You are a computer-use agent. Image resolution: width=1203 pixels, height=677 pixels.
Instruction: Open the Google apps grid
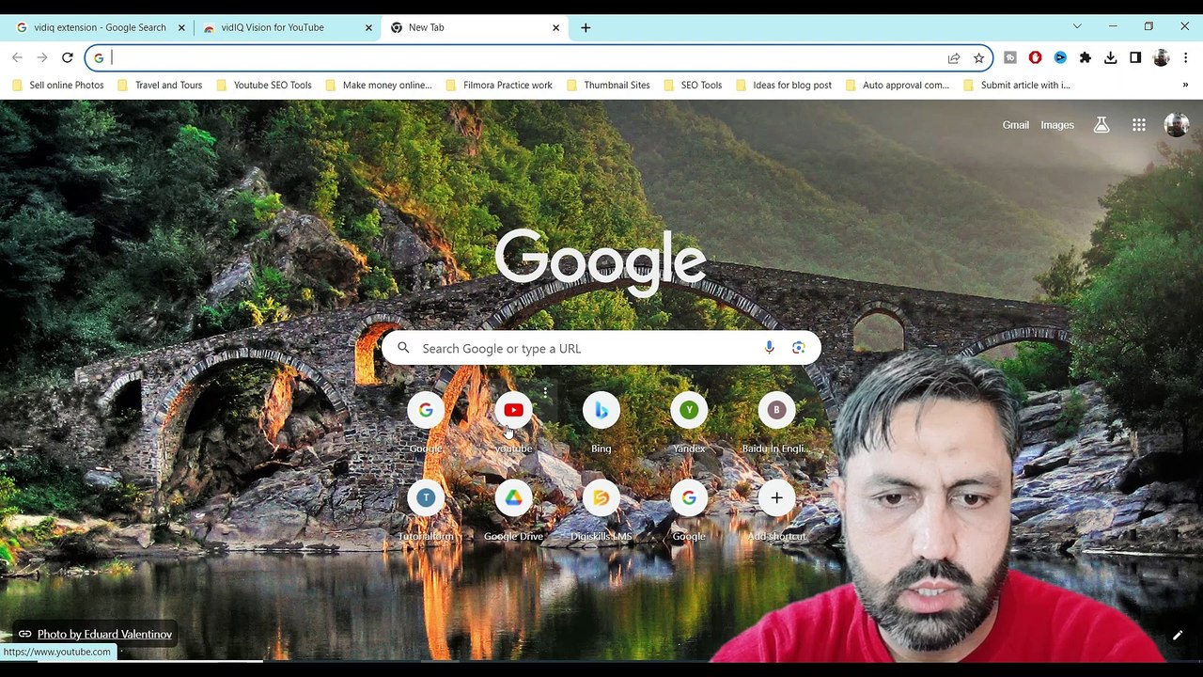tap(1139, 125)
